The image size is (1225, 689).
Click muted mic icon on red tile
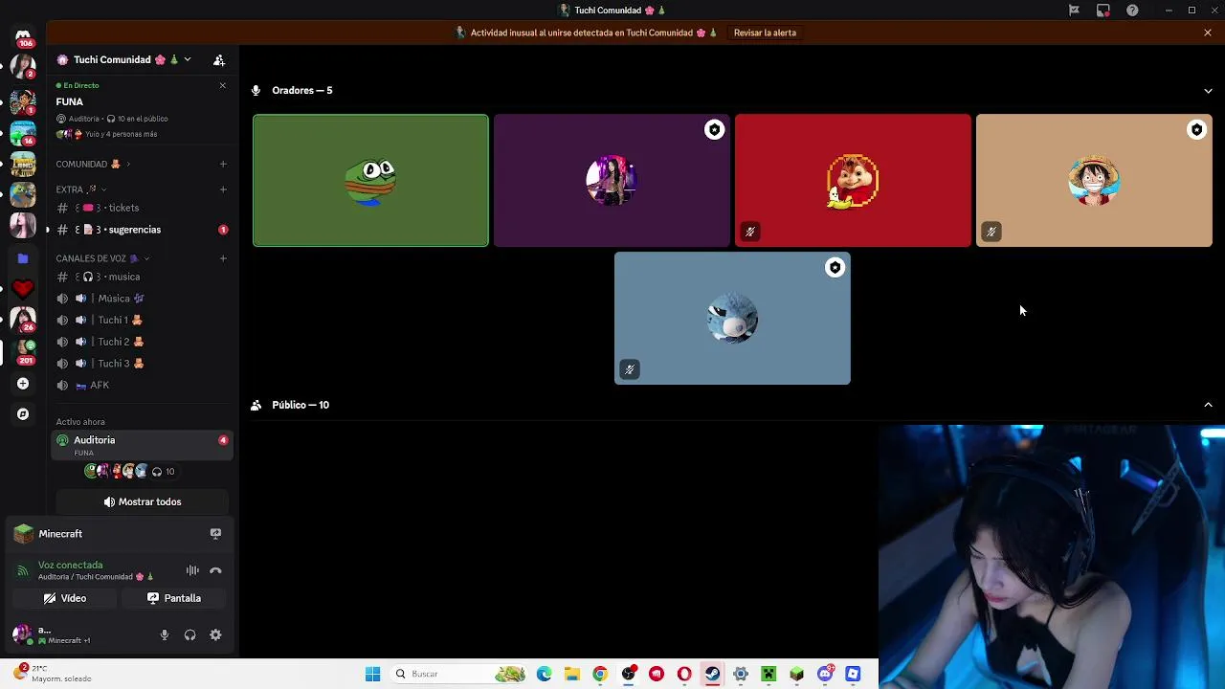point(750,232)
